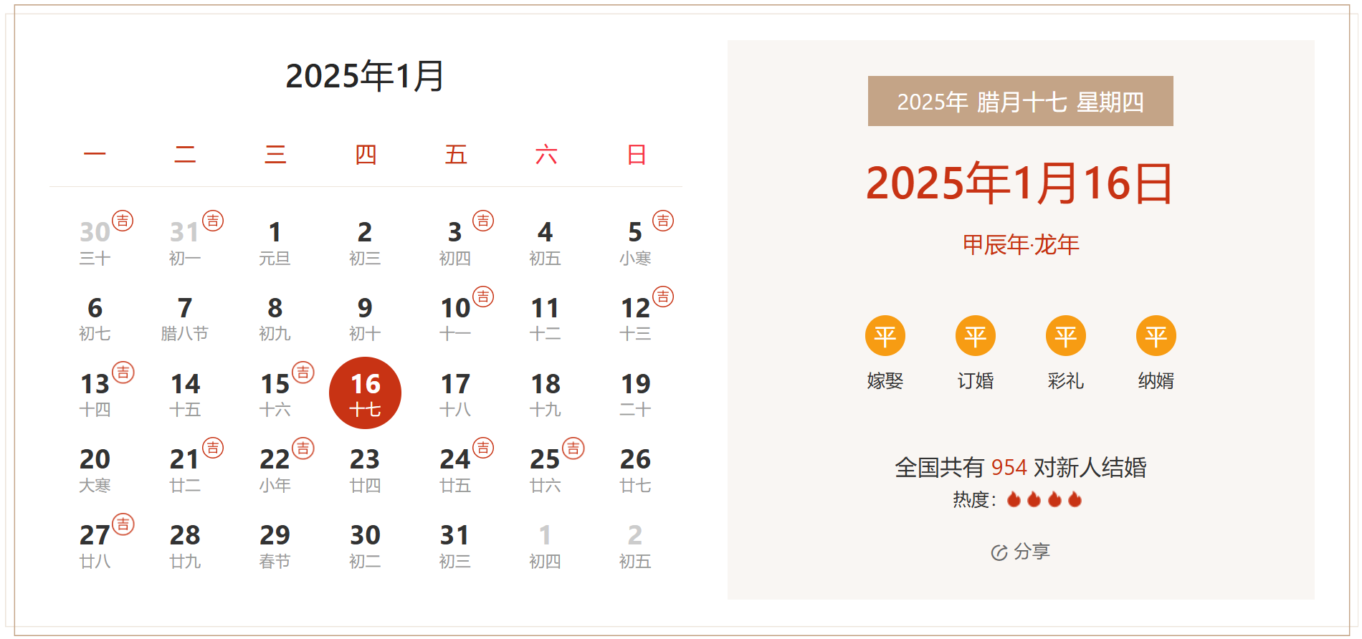Click the 纳婿 label
Screen dimensions: 1362x639
pos(1156,381)
